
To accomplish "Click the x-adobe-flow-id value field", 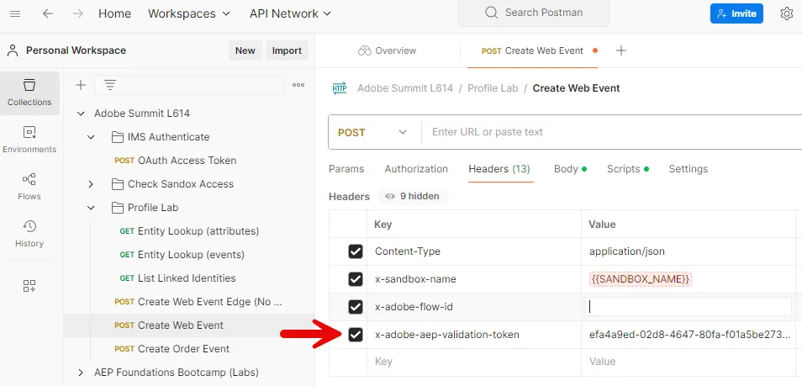I will click(x=688, y=307).
